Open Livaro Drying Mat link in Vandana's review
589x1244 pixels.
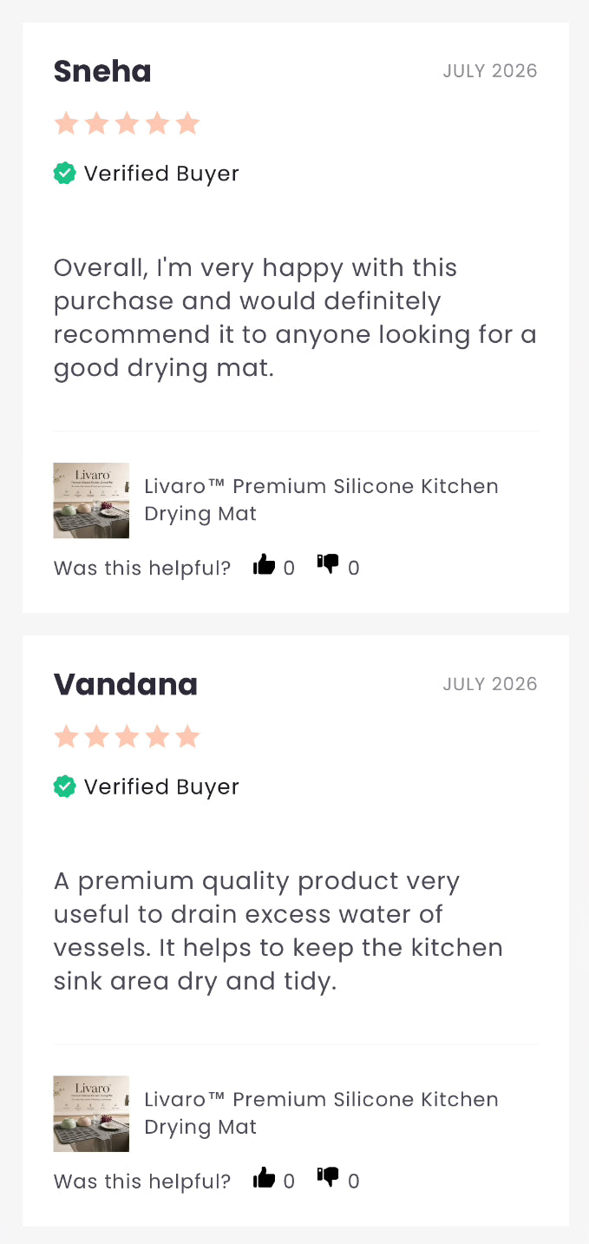pos(321,1113)
